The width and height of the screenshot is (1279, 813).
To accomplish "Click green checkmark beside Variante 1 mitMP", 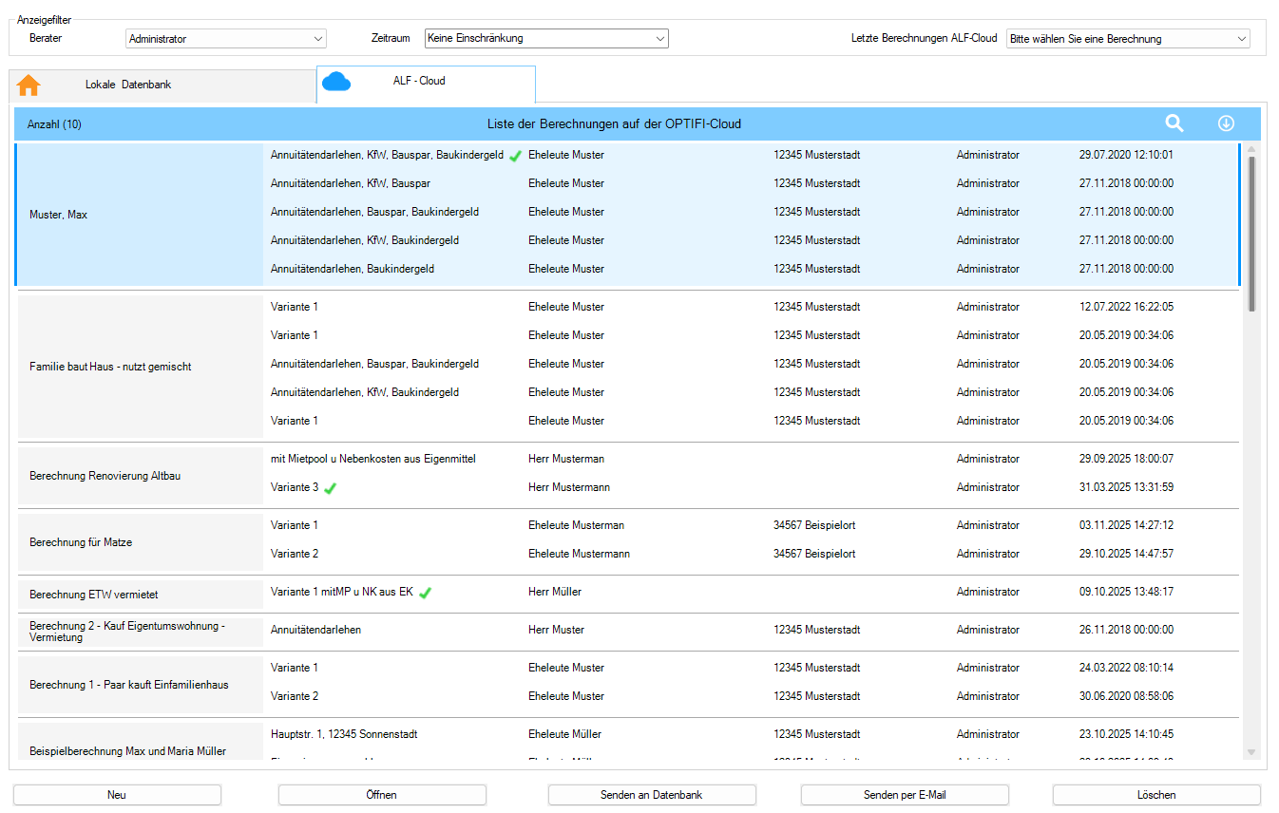I will [x=426, y=593].
